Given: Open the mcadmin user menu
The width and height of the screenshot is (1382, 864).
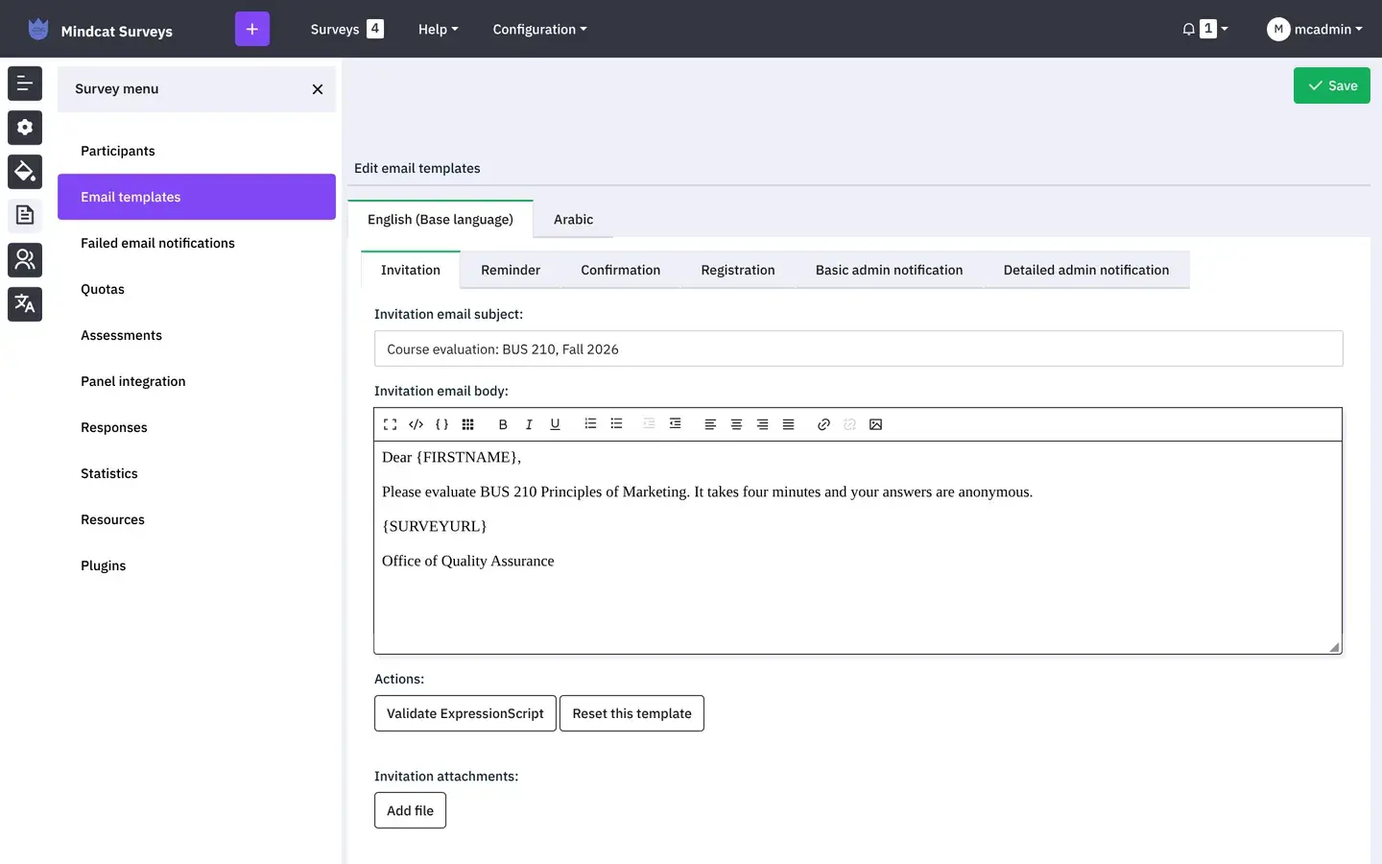Looking at the screenshot, I should pos(1314,29).
